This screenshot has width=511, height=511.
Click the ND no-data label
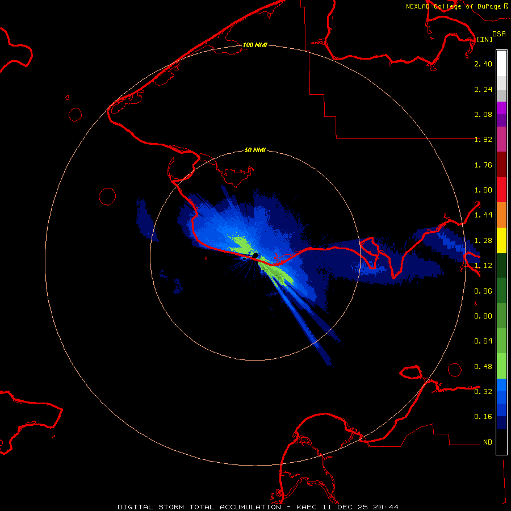[488, 442]
